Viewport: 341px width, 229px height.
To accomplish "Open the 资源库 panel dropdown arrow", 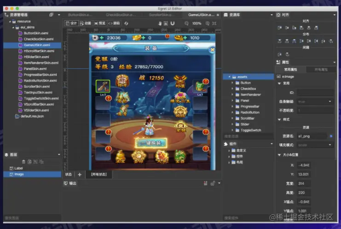I will click(272, 15).
